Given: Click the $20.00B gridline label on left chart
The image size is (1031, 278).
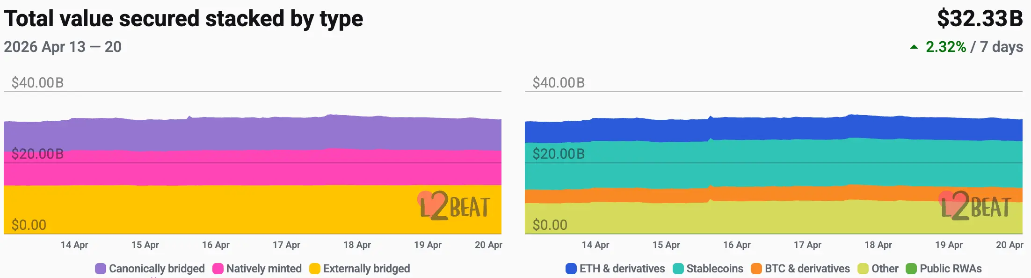Looking at the screenshot, I should 37,154.
